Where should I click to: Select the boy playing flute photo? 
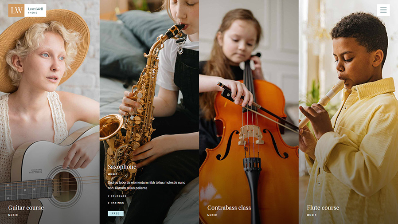pos(348,112)
